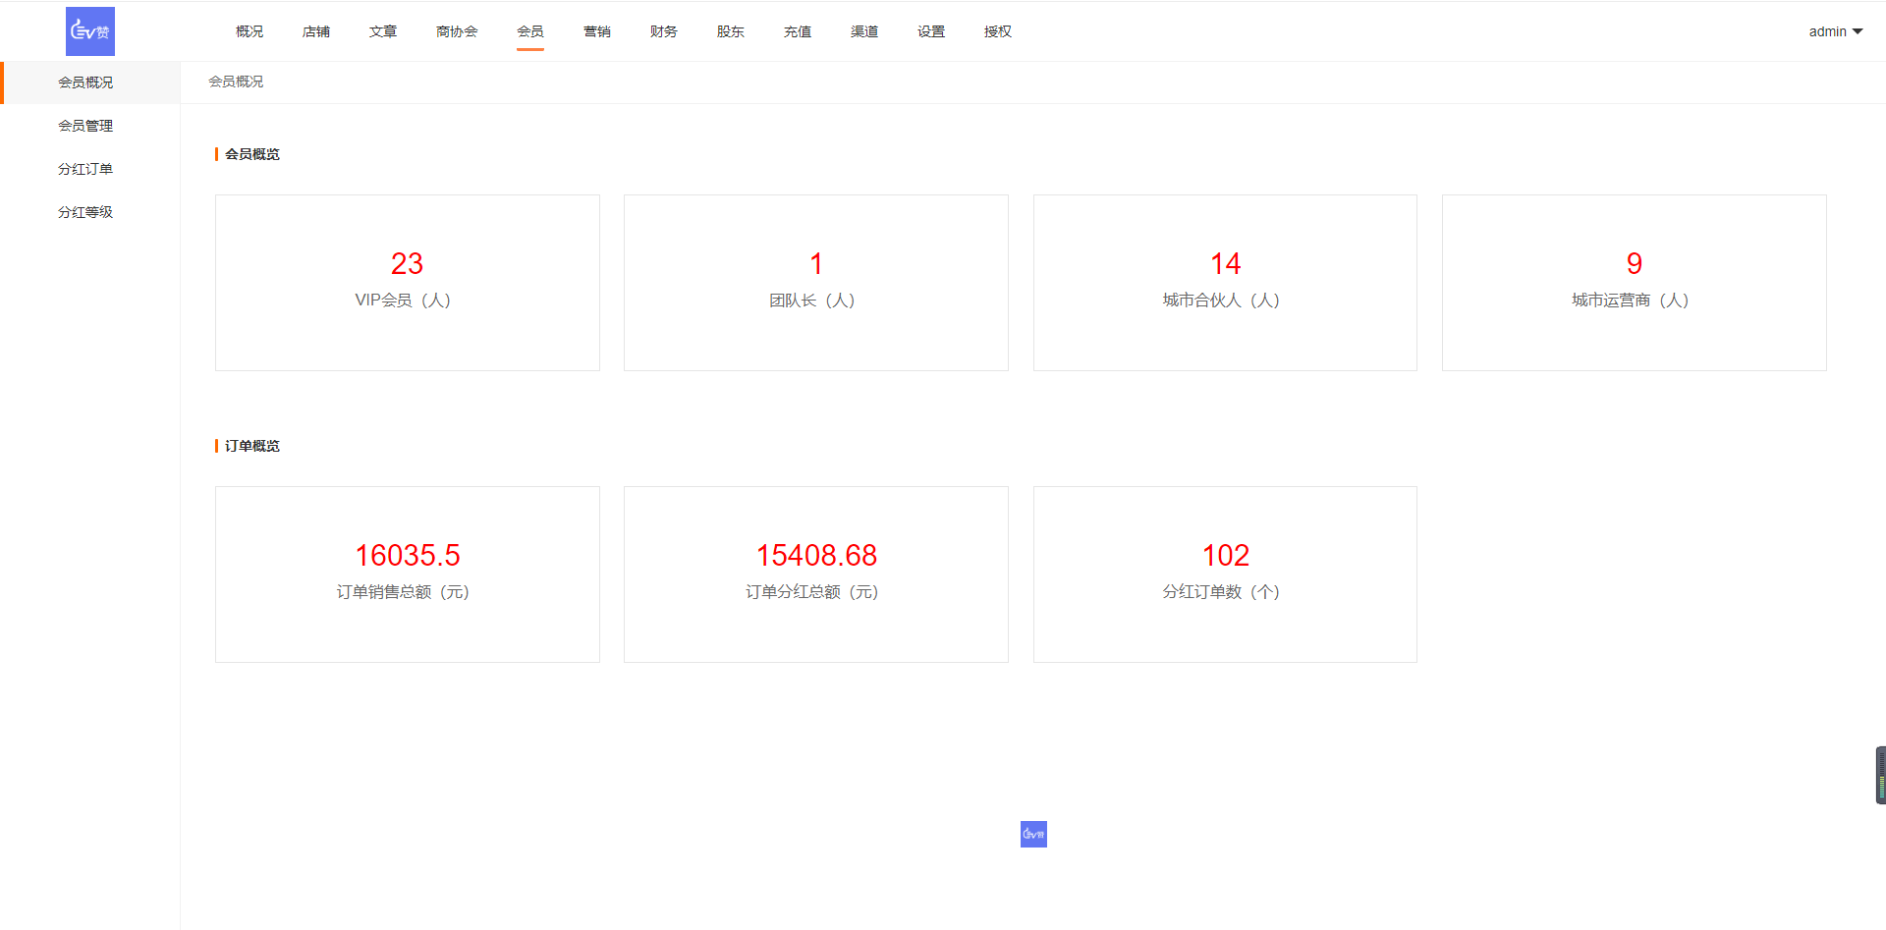The width and height of the screenshot is (1886, 930).
Task: Click the 订单分红总额（元）label
Action: point(812,592)
